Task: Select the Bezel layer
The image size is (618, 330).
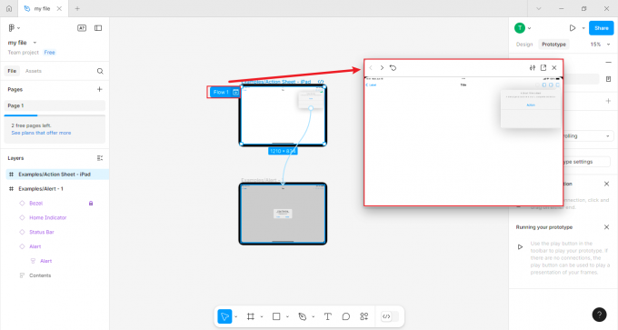Action: click(35, 203)
